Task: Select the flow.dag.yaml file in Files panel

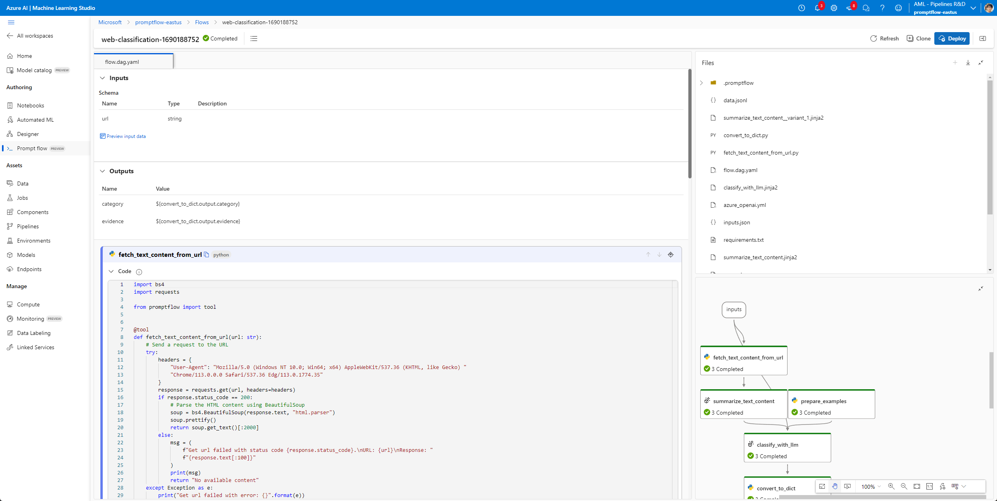Action: coord(740,169)
